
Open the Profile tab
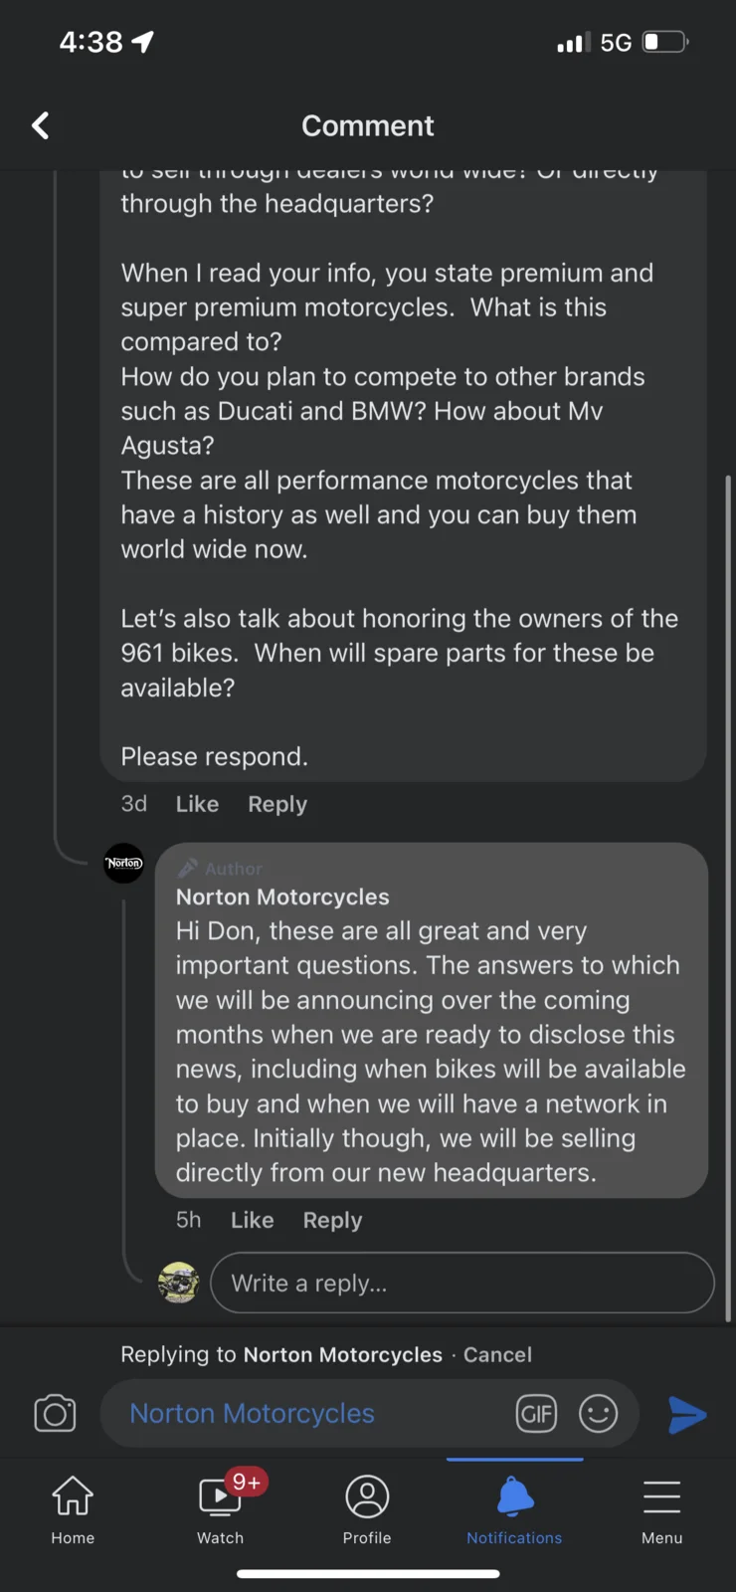coord(367,1508)
